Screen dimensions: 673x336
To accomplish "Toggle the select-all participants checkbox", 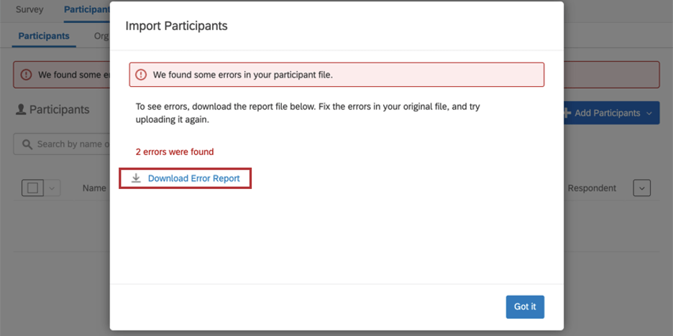I will coord(32,188).
